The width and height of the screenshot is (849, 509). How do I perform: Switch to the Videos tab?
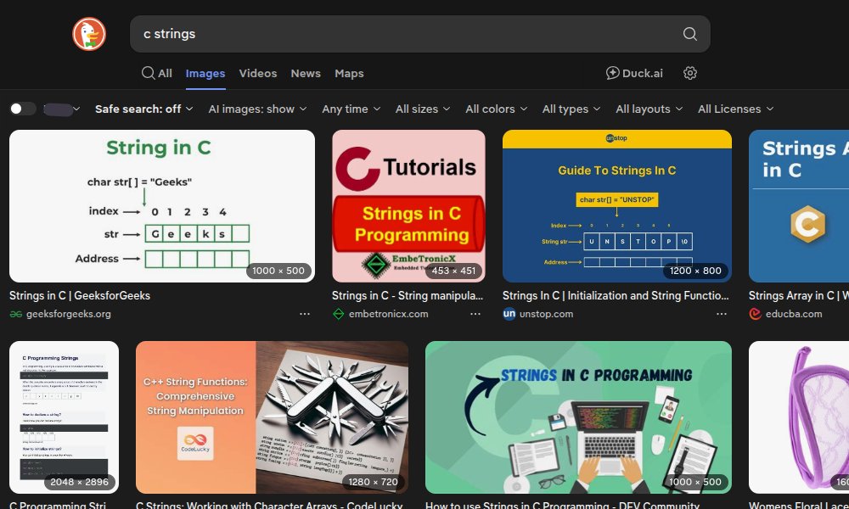pos(258,73)
